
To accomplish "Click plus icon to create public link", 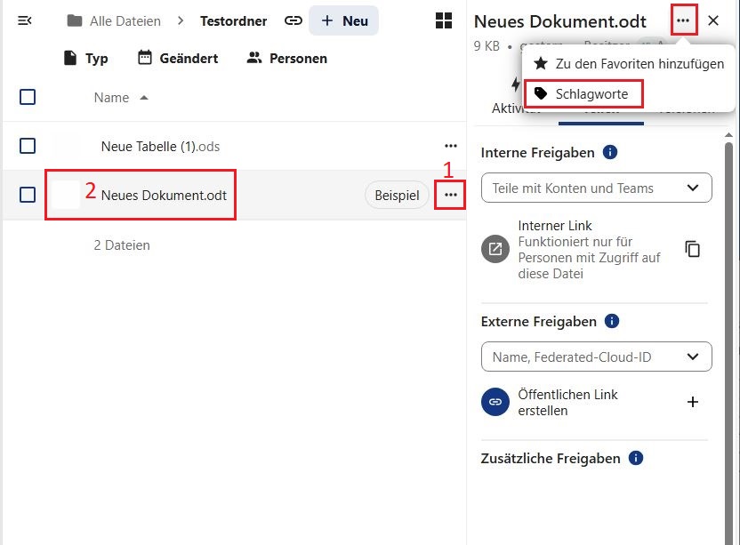I will [x=693, y=402].
